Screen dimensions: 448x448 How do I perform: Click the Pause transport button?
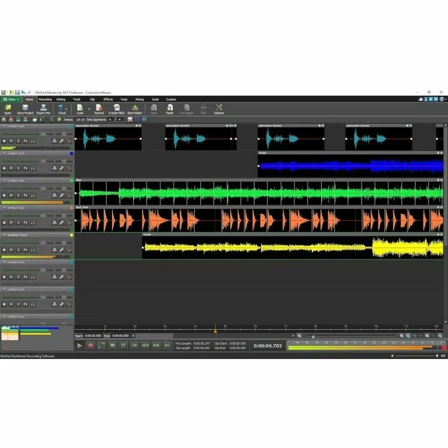123,346
